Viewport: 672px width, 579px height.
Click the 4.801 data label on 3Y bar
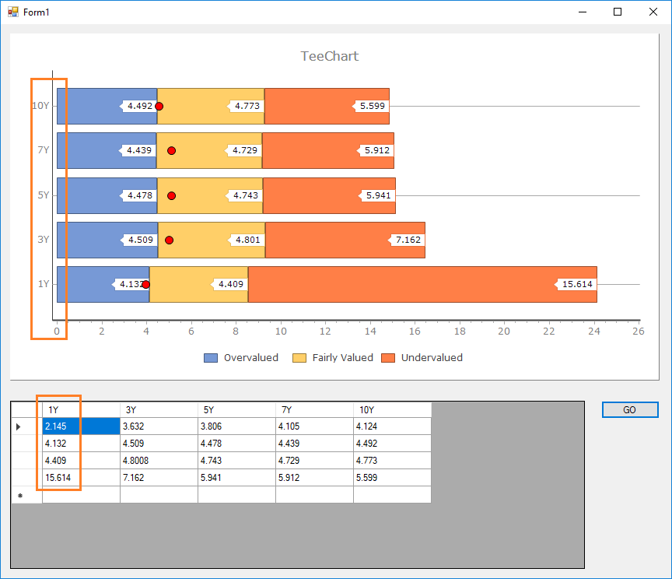point(246,240)
